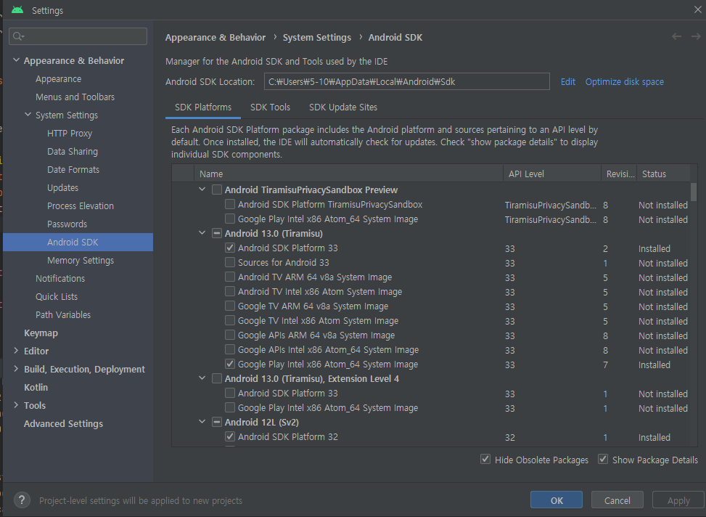
Task: Select HTTP Proxy settings
Action: (70, 134)
